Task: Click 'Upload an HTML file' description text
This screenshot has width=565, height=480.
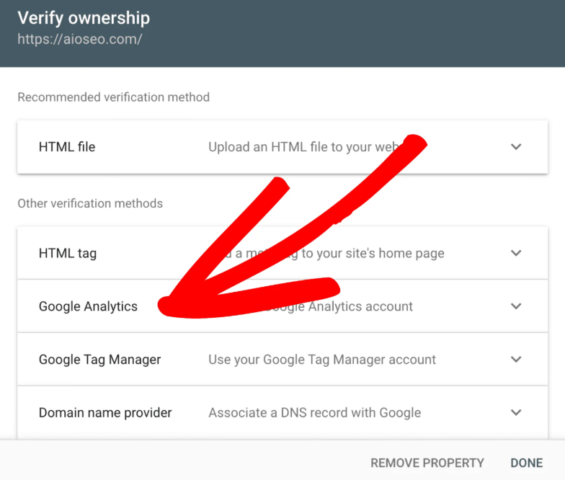Action: pyautogui.click(x=304, y=147)
